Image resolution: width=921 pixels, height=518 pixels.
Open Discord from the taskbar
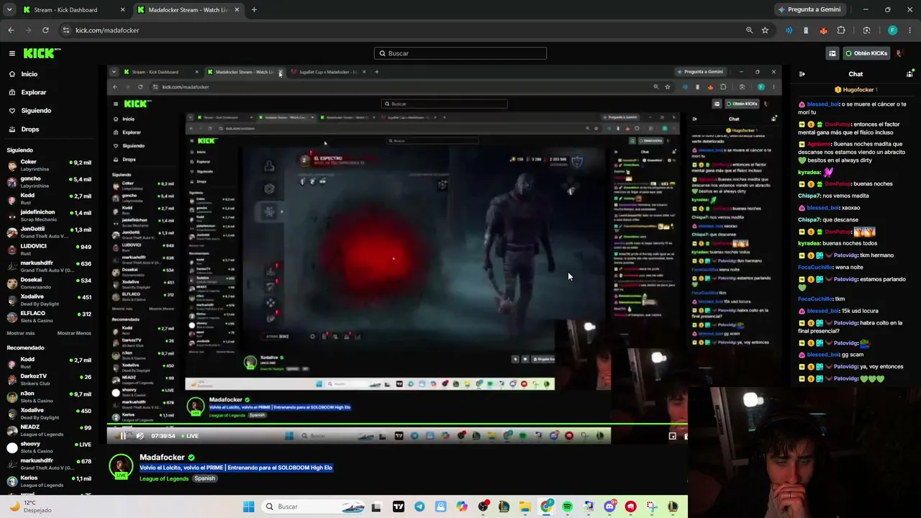pyautogui.click(x=610, y=506)
